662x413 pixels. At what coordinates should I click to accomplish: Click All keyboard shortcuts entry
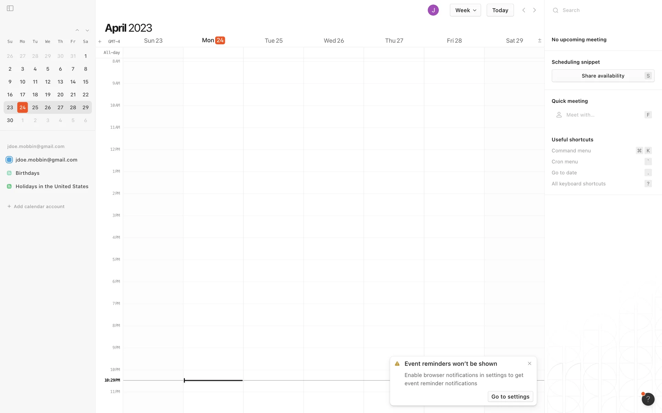tap(579, 184)
